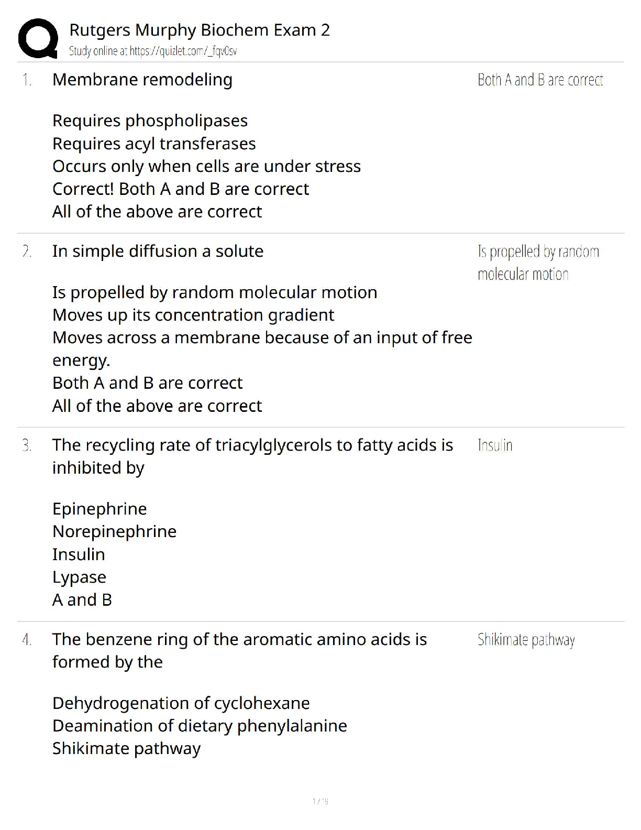Click answer Is propelled by random molecular motion
Viewport: 641px width, 830px height.
pyautogui.click(x=538, y=262)
